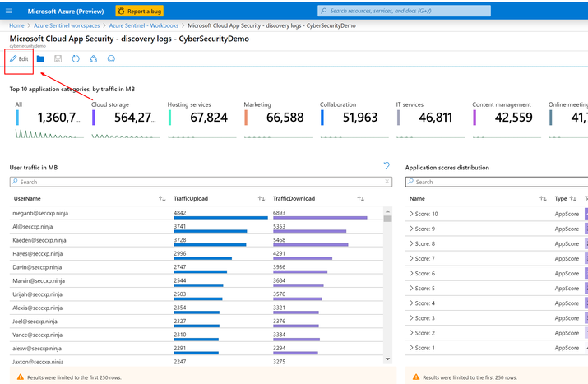588x384 pixels.
Task: Expand the Score: 7 row
Action: [411, 258]
